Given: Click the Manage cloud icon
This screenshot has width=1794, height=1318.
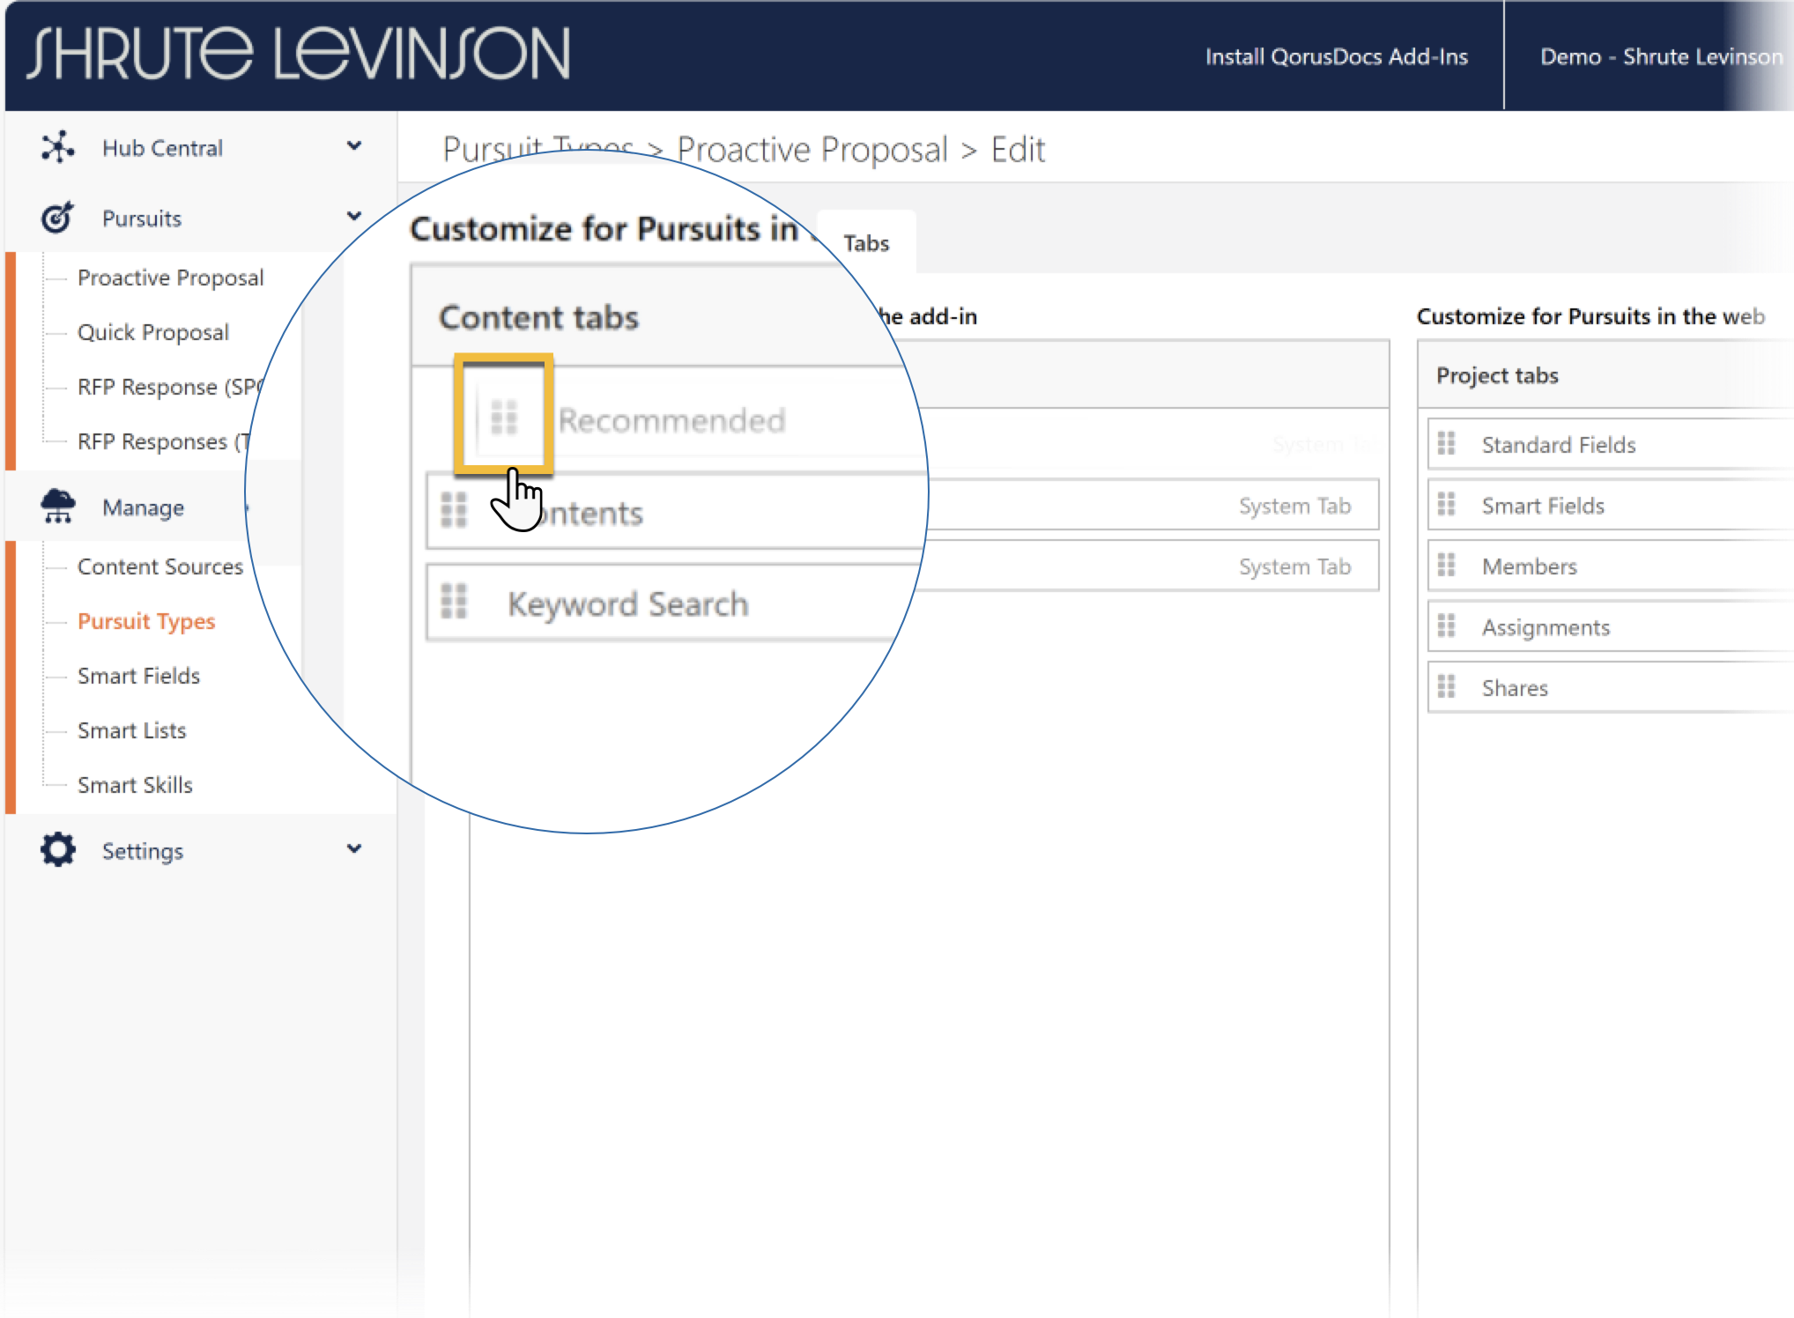Looking at the screenshot, I should click(x=58, y=507).
